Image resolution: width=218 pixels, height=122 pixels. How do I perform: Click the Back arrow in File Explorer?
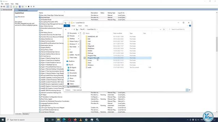(66, 29)
